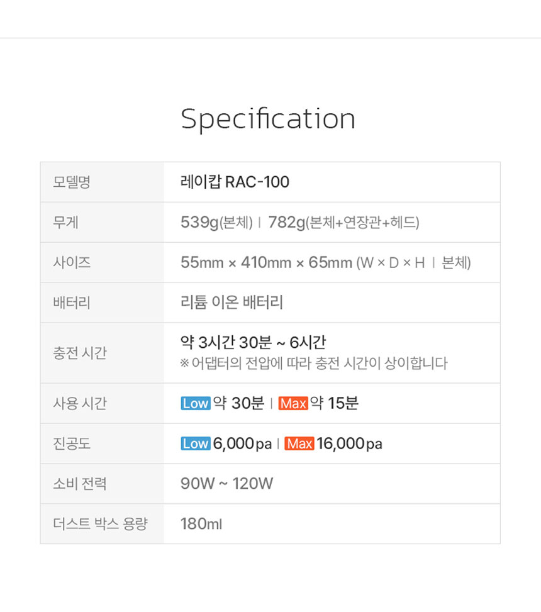
Task: Select the 모델명 row label
Action: tap(72, 182)
